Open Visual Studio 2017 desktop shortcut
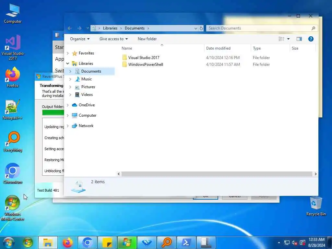The height and width of the screenshot is (249, 332). tap(13, 47)
